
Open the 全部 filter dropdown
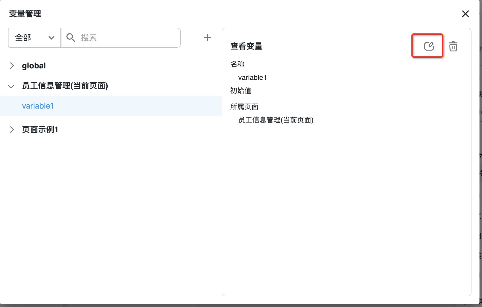[x=34, y=38]
